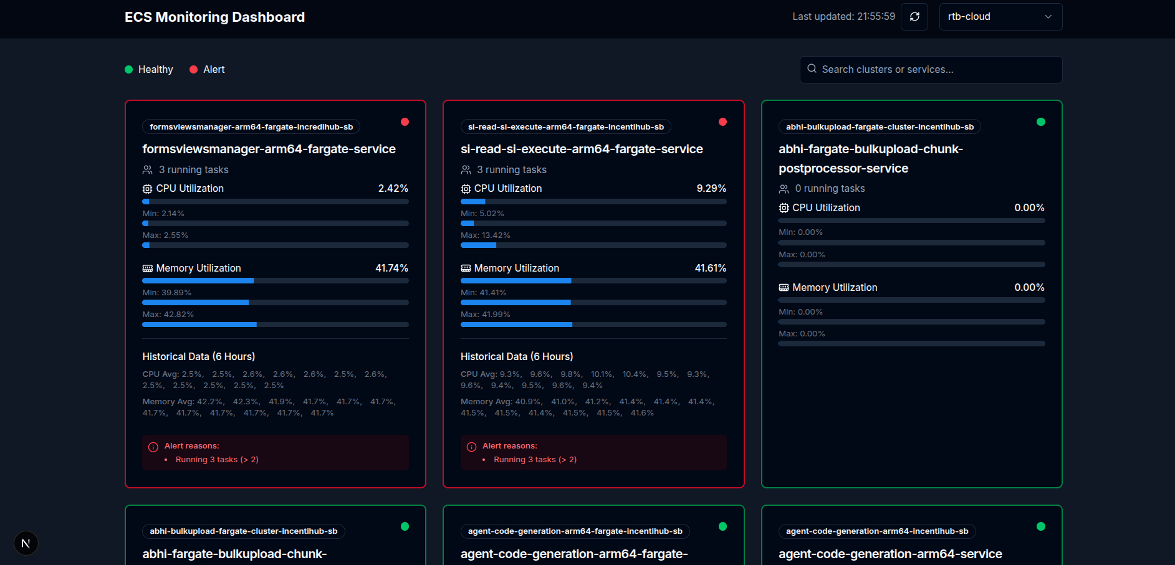Click the Next.js dev tools badge
The height and width of the screenshot is (565, 1175).
pos(26,543)
